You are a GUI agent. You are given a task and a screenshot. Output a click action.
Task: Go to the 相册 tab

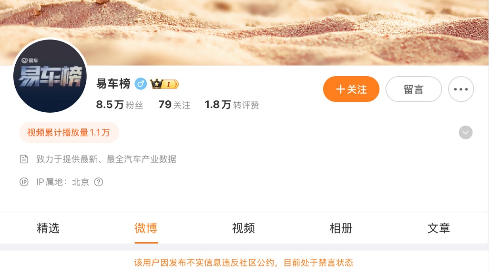(x=341, y=228)
